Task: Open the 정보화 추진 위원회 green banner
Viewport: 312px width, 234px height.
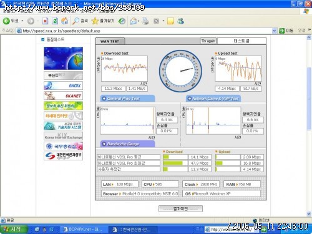Action: (x=63, y=105)
